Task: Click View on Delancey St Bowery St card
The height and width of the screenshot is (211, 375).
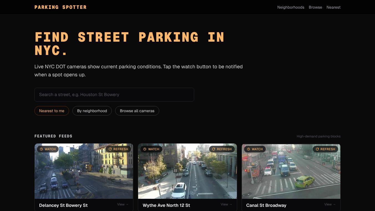Action: point(123,204)
